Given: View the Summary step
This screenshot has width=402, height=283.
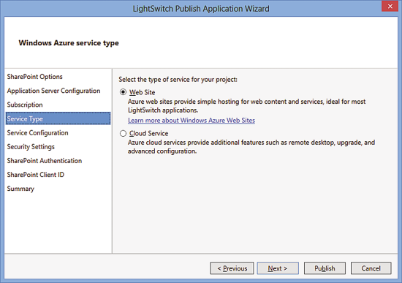Looking at the screenshot, I should pos(20,189).
